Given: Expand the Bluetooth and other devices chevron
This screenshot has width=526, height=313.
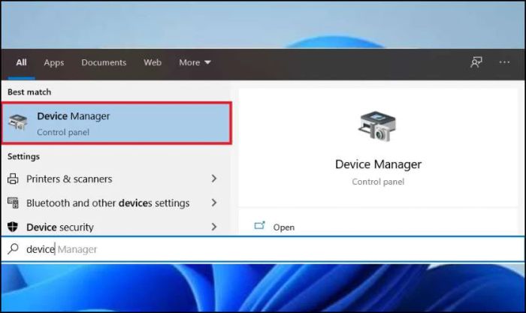Looking at the screenshot, I should (214, 203).
